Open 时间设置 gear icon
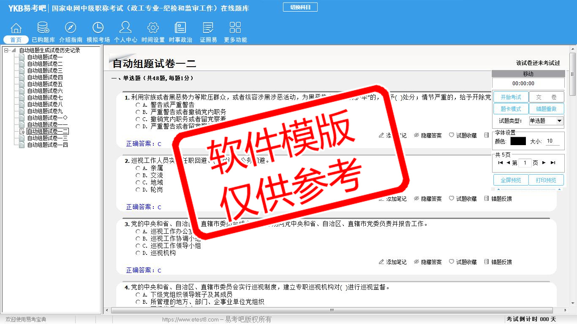The image size is (577, 324). (153, 28)
